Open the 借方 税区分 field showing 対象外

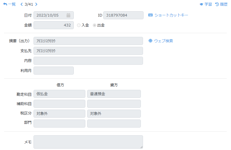[59, 114]
